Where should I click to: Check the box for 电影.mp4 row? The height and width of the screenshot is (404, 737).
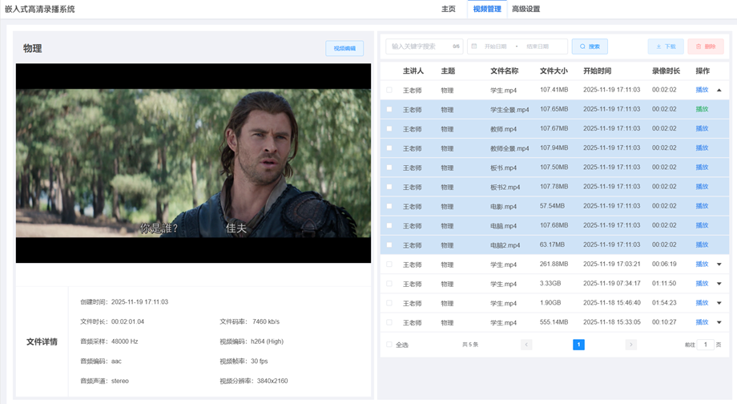(x=389, y=206)
